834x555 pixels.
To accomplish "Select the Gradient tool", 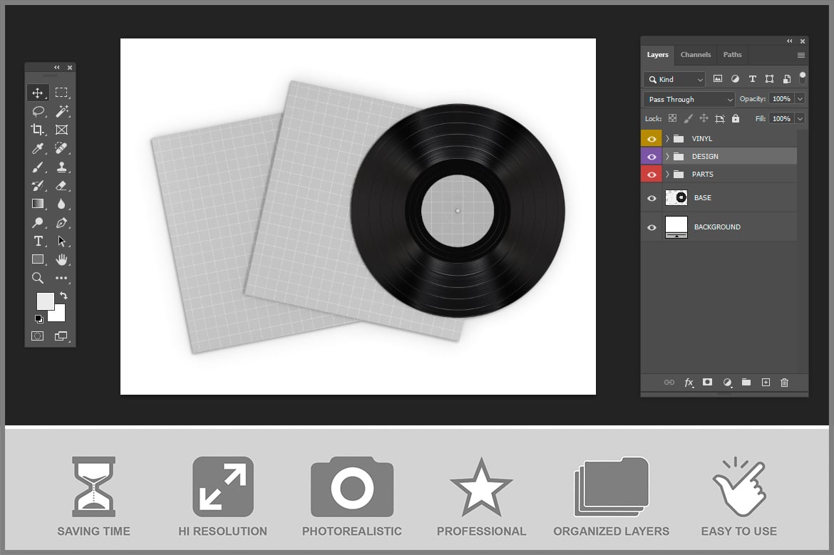I will 38,204.
